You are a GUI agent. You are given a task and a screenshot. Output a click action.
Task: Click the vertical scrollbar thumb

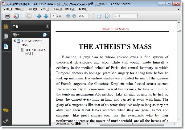pos(179,31)
